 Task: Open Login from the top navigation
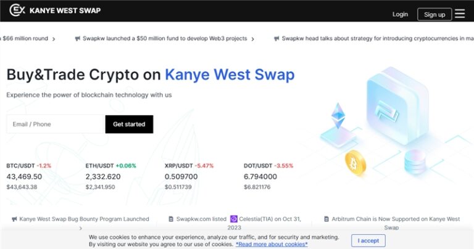click(x=400, y=14)
